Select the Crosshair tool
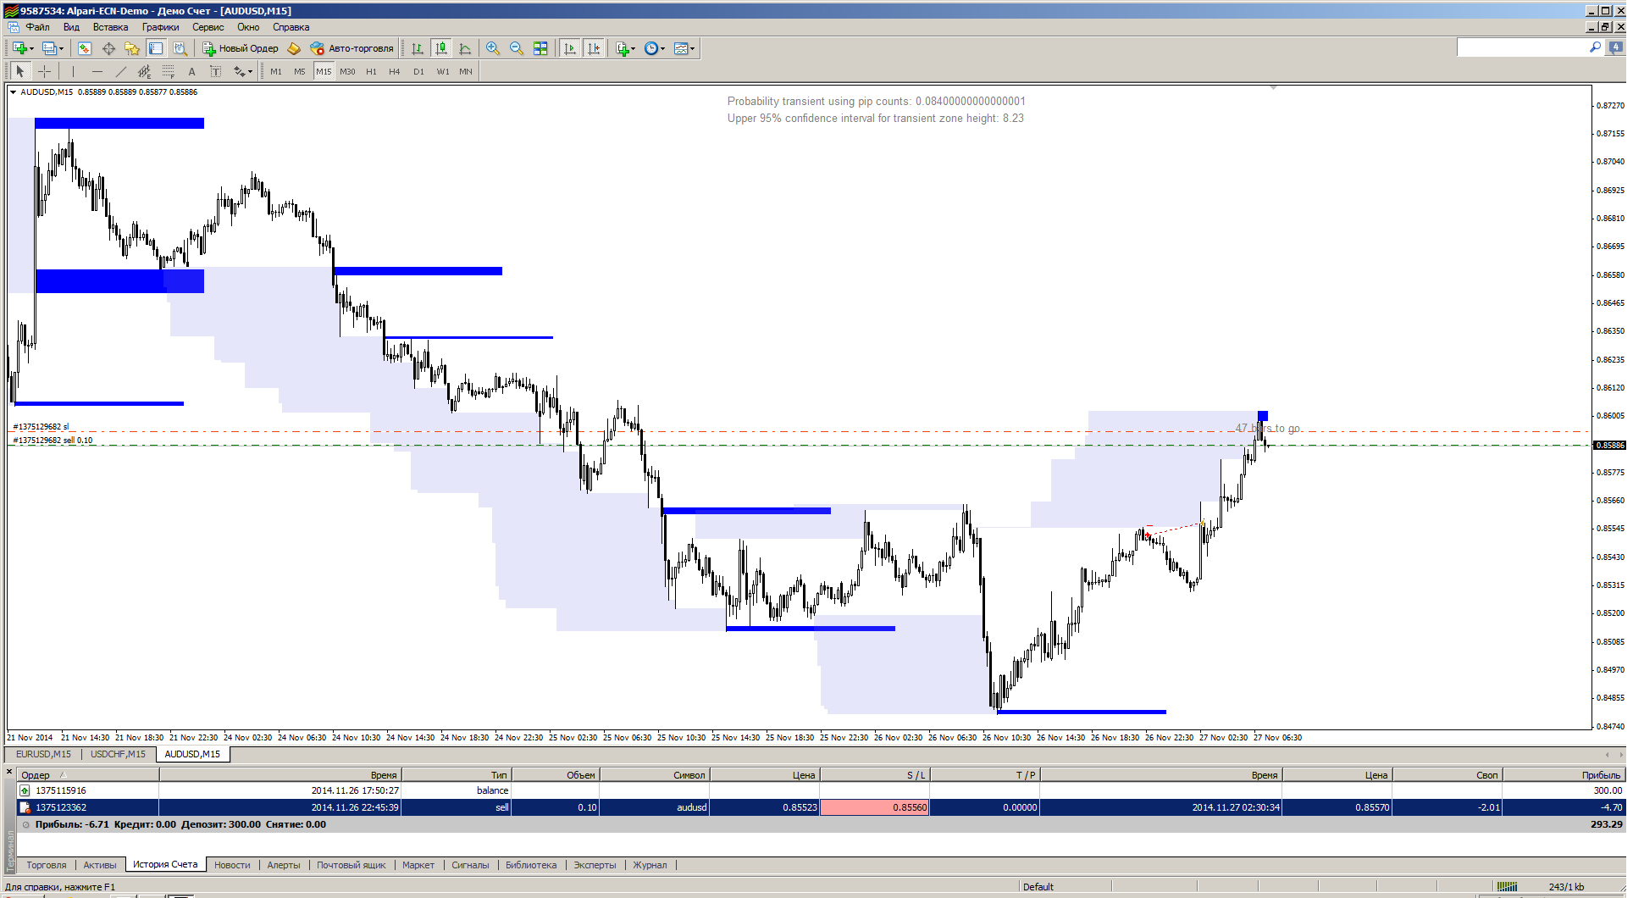The image size is (1633, 898). coord(45,71)
